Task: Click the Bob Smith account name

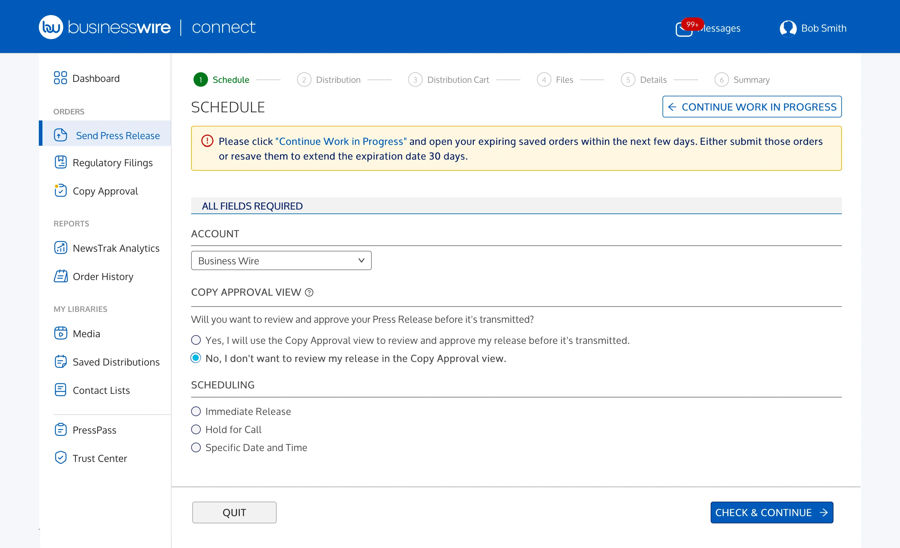Action: coord(824,29)
